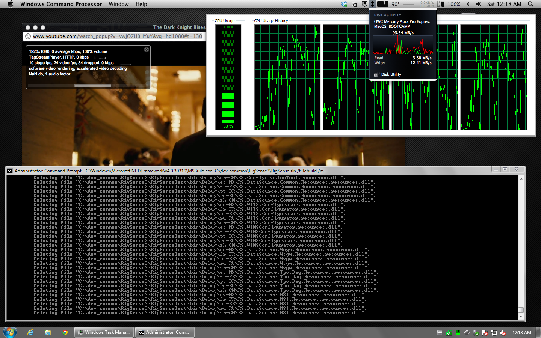
Task: Click Safely Remove Hardware tray icon
Action: 476,333
